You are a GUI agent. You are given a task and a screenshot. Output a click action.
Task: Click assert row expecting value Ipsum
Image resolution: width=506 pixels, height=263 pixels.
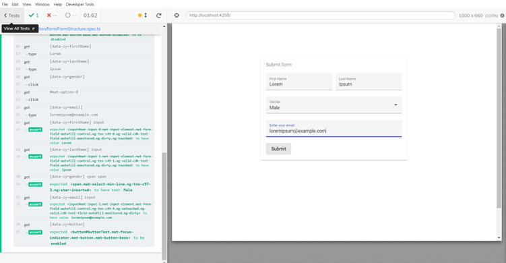coord(84,163)
